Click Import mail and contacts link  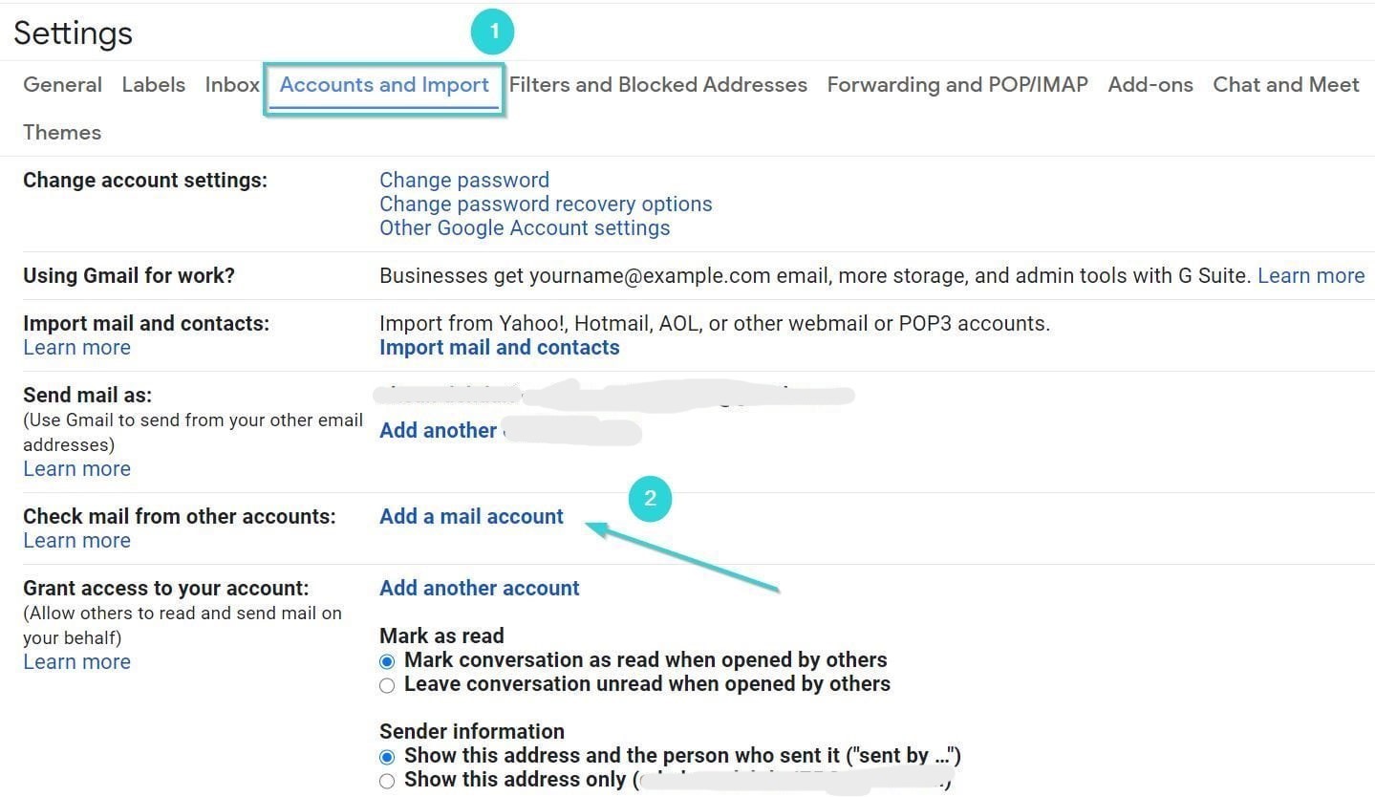coord(500,348)
